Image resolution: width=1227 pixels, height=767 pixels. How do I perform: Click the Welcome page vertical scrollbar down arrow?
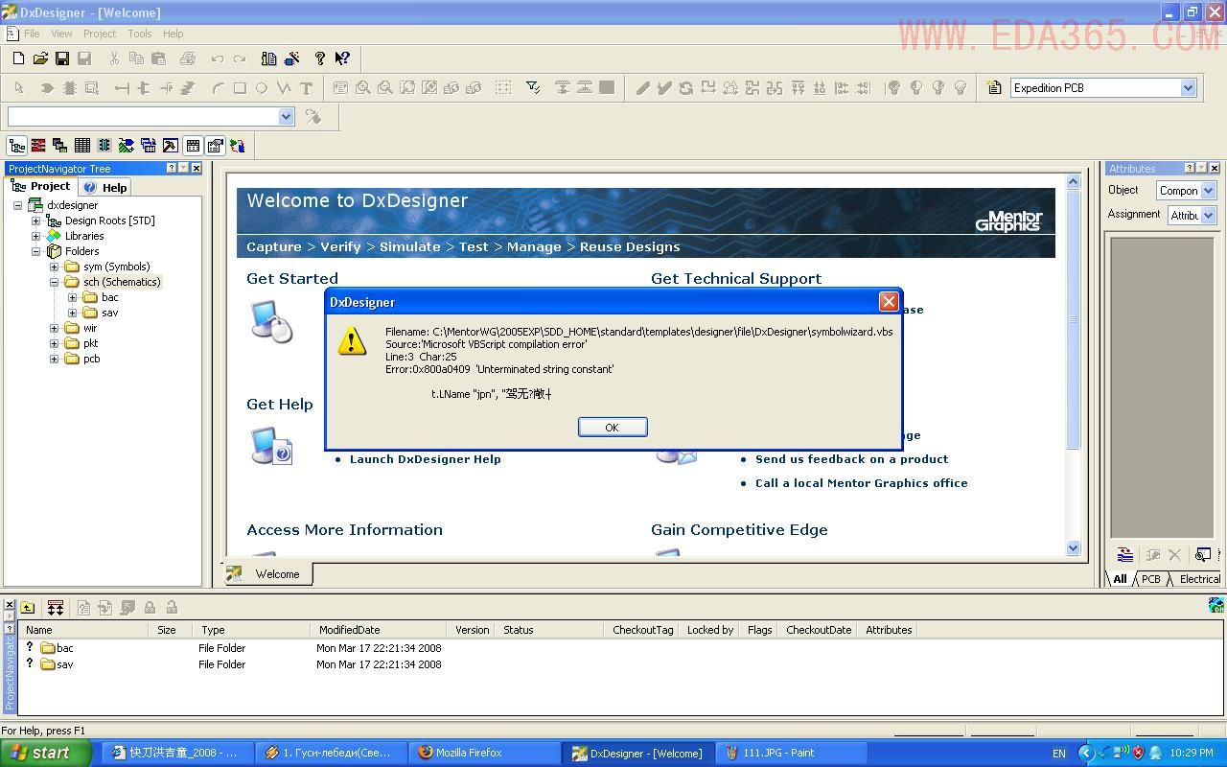[x=1073, y=548]
